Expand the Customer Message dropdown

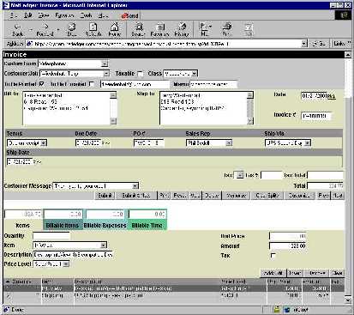pos(135,186)
